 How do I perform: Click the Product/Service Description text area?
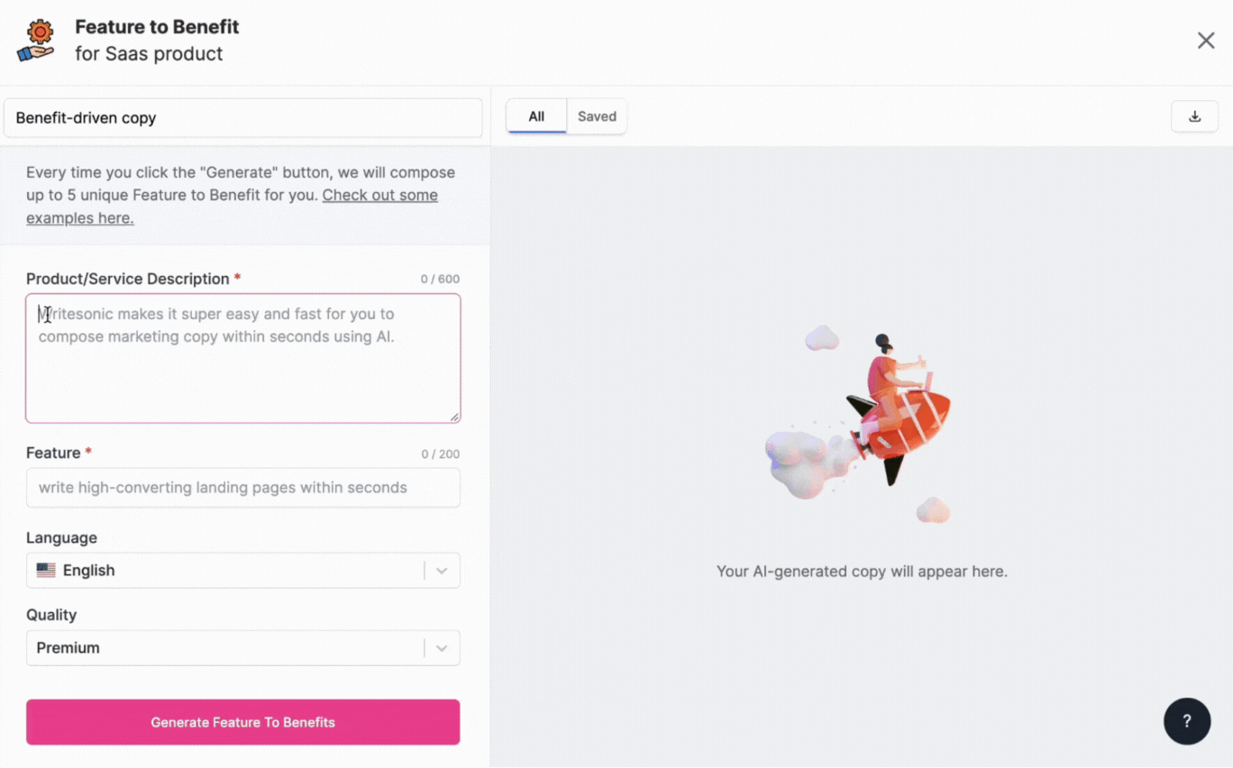tap(243, 358)
